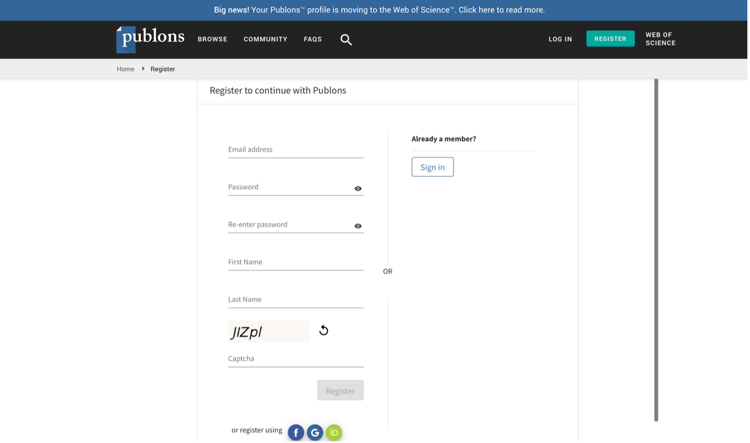Click the captcha image JIZpl
Screen dimensions: 750x443
pos(269,332)
